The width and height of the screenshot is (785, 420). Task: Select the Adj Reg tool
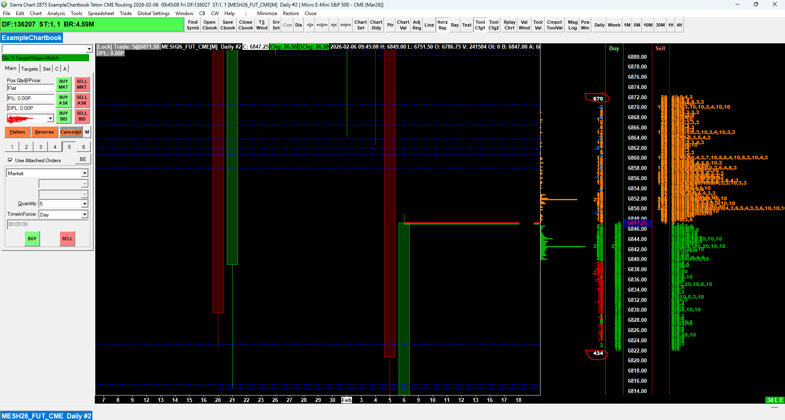tap(417, 25)
